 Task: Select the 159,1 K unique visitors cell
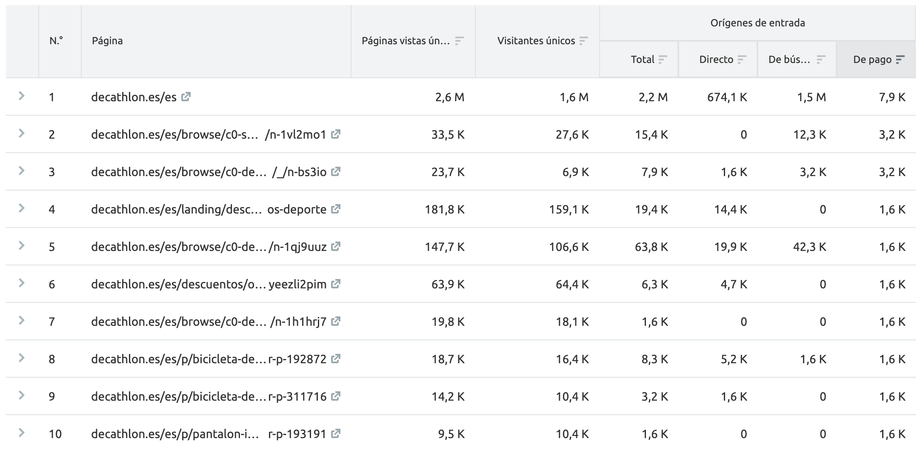[569, 210]
